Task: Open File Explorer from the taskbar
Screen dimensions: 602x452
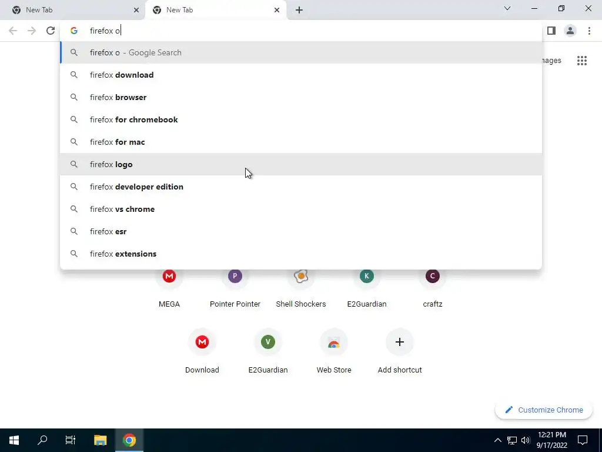Action: pyautogui.click(x=100, y=440)
